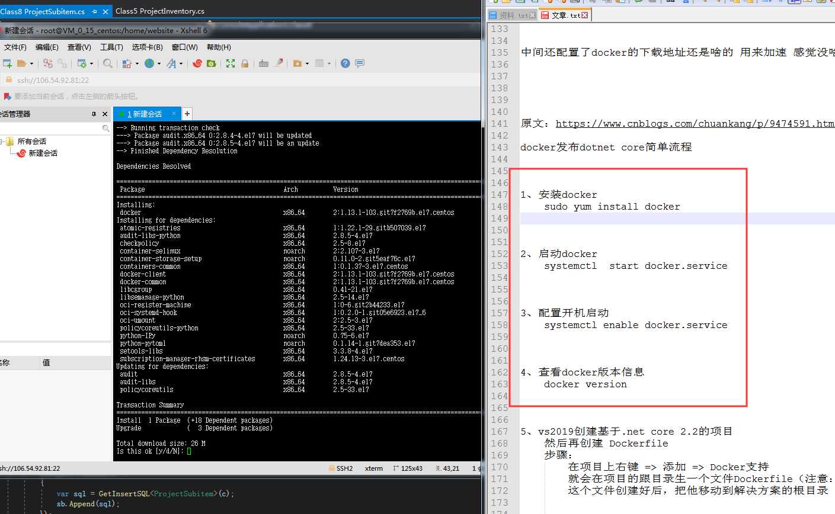The width and height of the screenshot is (835, 514).
Task: Expand the Font dropdown arrow
Action: [181, 63]
